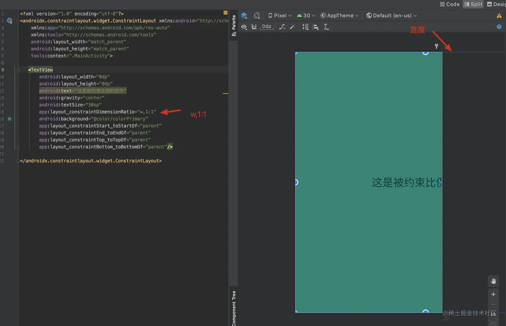This screenshot has height=326, width=506.
Task: Click the clear all constraints icon
Action: point(282,27)
